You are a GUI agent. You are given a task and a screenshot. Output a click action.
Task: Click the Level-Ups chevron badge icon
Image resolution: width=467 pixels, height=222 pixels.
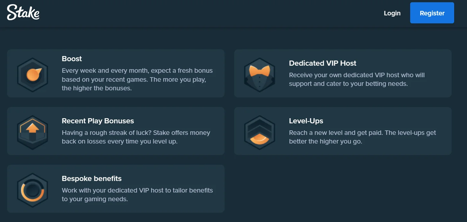point(260,131)
